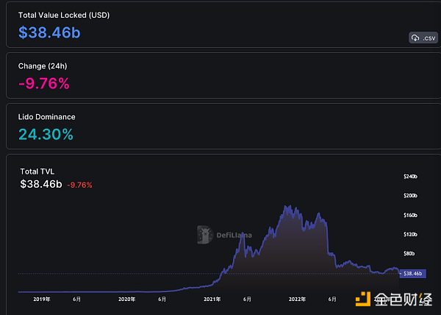
Task: Click the 2019年 x-axis label
Action: (43, 299)
